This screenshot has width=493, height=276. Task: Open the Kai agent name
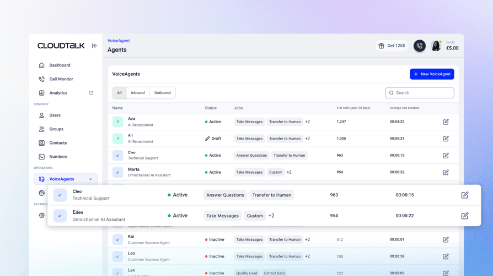(131, 236)
